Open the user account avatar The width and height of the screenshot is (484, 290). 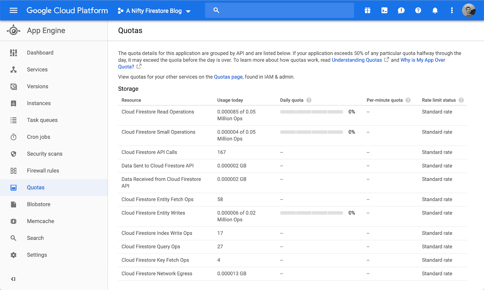coord(469,10)
